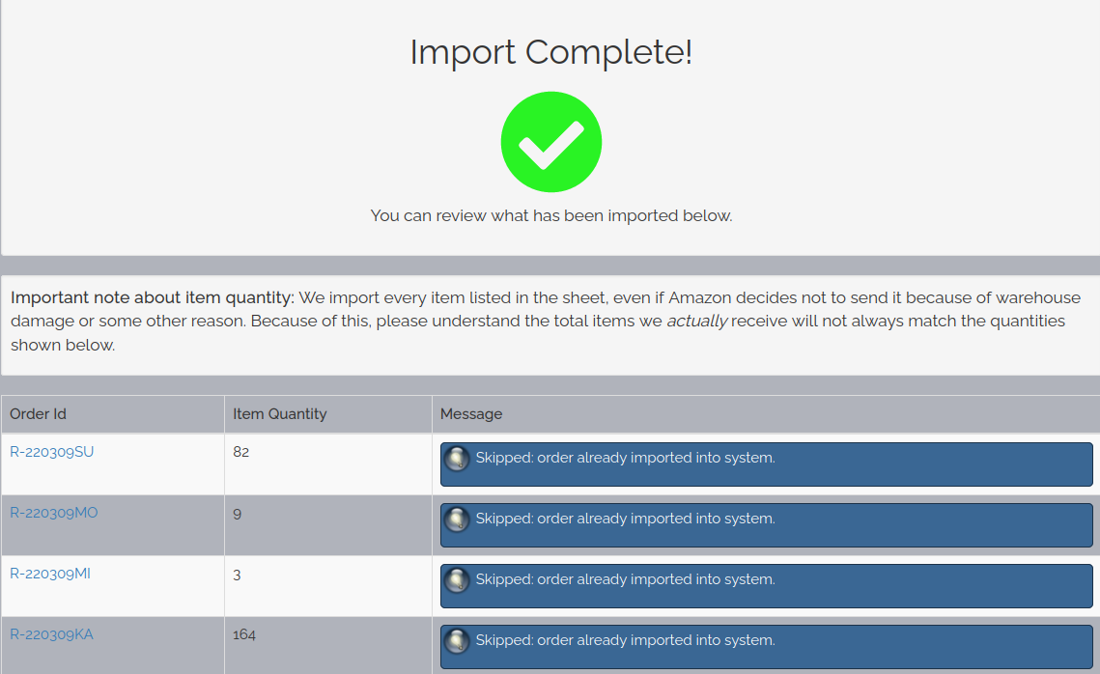Click the quantity 82 cell
This screenshot has height=674, width=1100.
point(241,452)
